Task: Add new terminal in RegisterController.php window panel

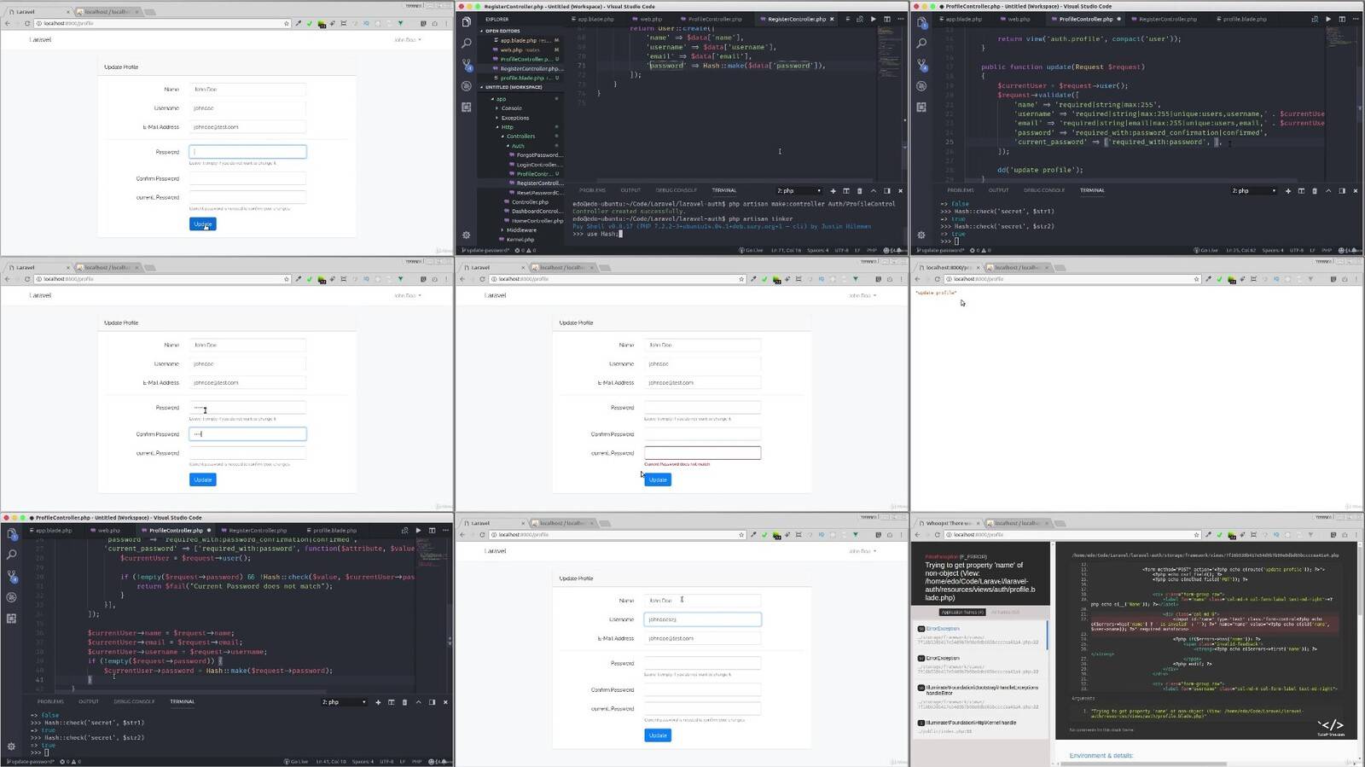Action: [x=833, y=191]
